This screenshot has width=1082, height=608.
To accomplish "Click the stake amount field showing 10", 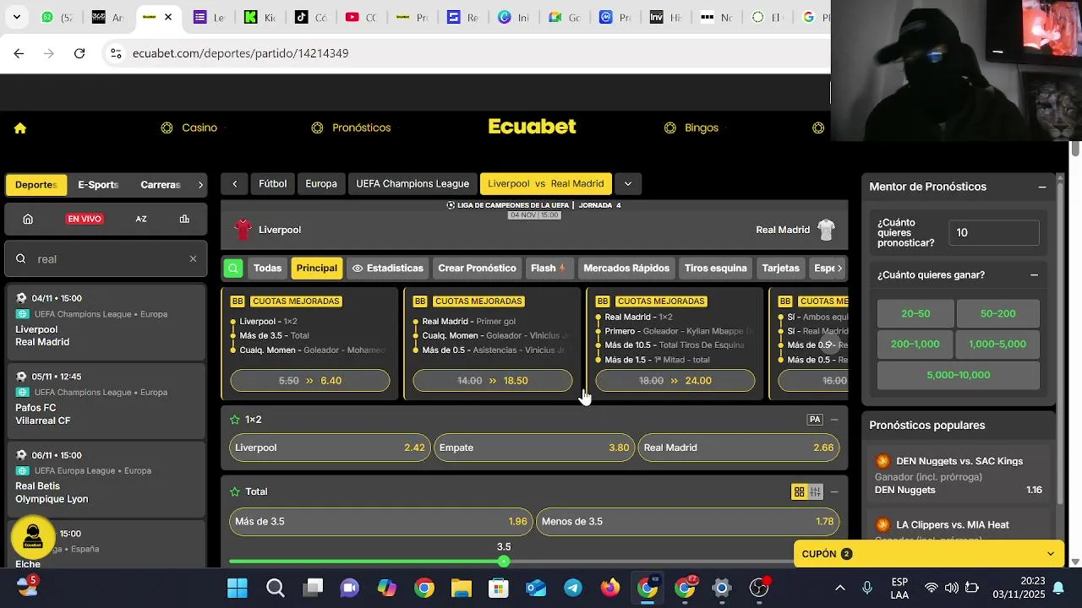I will click(x=994, y=233).
